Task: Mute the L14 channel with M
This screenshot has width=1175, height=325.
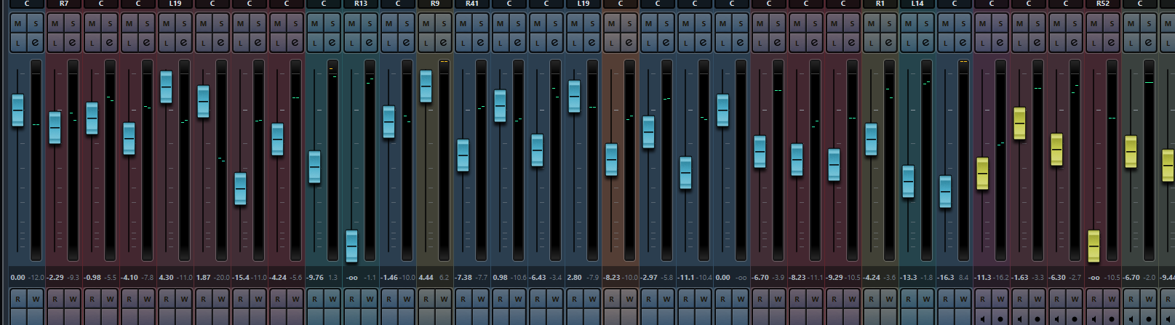Action: click(x=908, y=24)
